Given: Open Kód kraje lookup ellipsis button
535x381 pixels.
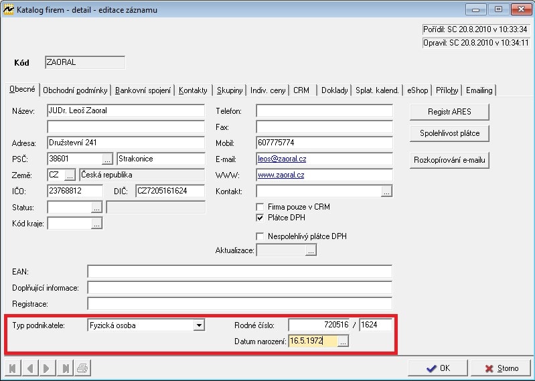Looking at the screenshot, I should pos(96,224).
